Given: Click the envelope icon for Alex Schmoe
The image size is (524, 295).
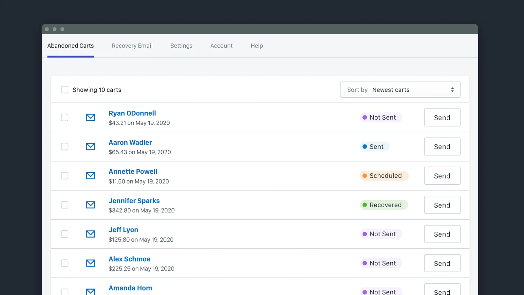Looking at the screenshot, I should 90,263.
